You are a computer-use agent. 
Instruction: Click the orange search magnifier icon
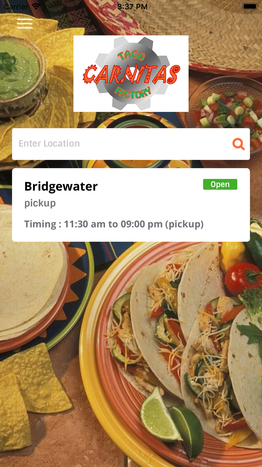[x=238, y=144]
